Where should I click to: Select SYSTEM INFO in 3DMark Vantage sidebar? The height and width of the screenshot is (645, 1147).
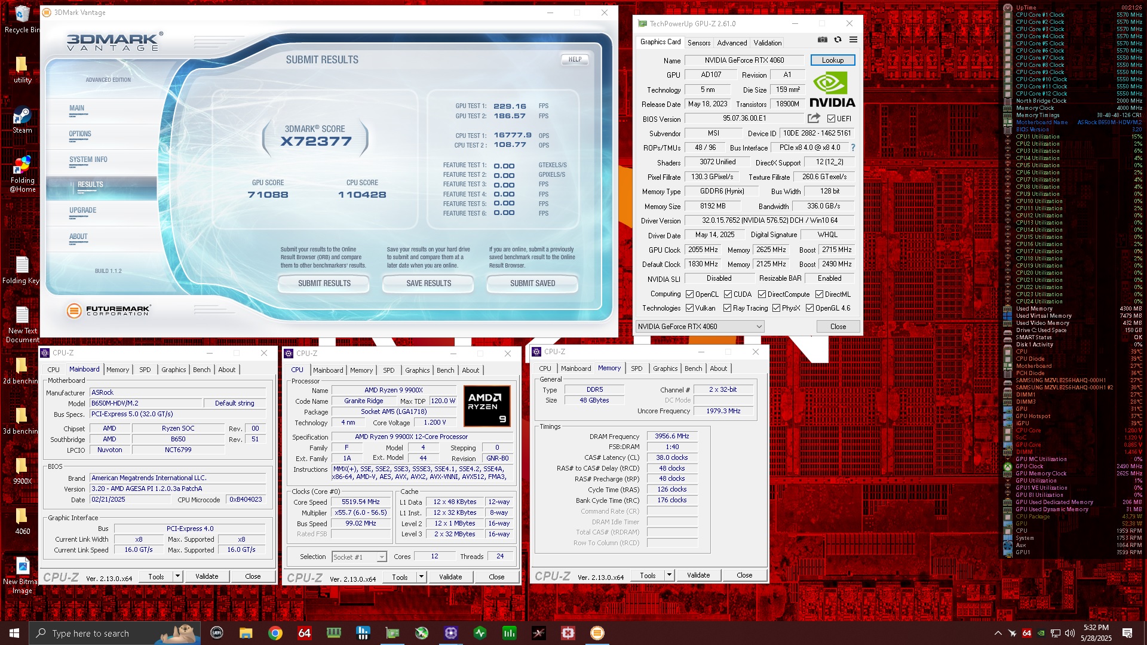[88, 159]
